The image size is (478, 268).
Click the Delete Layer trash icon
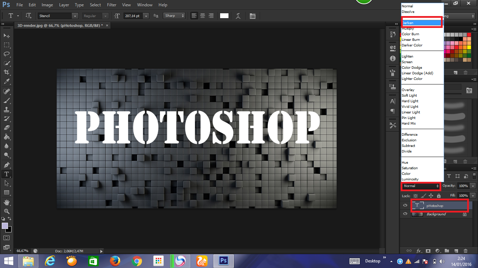(x=465, y=251)
